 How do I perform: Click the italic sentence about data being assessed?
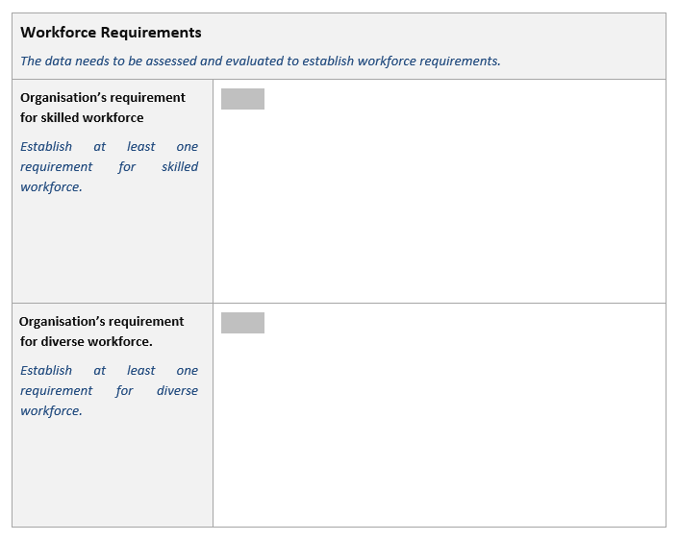(260, 61)
